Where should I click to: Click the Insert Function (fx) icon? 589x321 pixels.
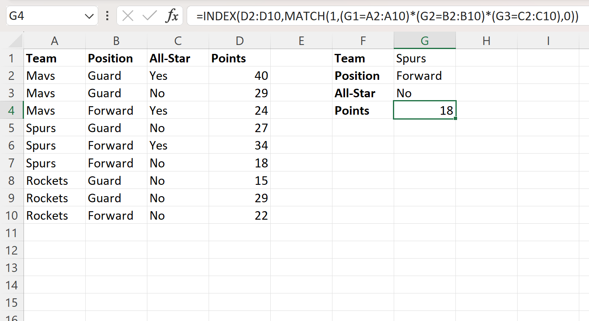(x=173, y=16)
